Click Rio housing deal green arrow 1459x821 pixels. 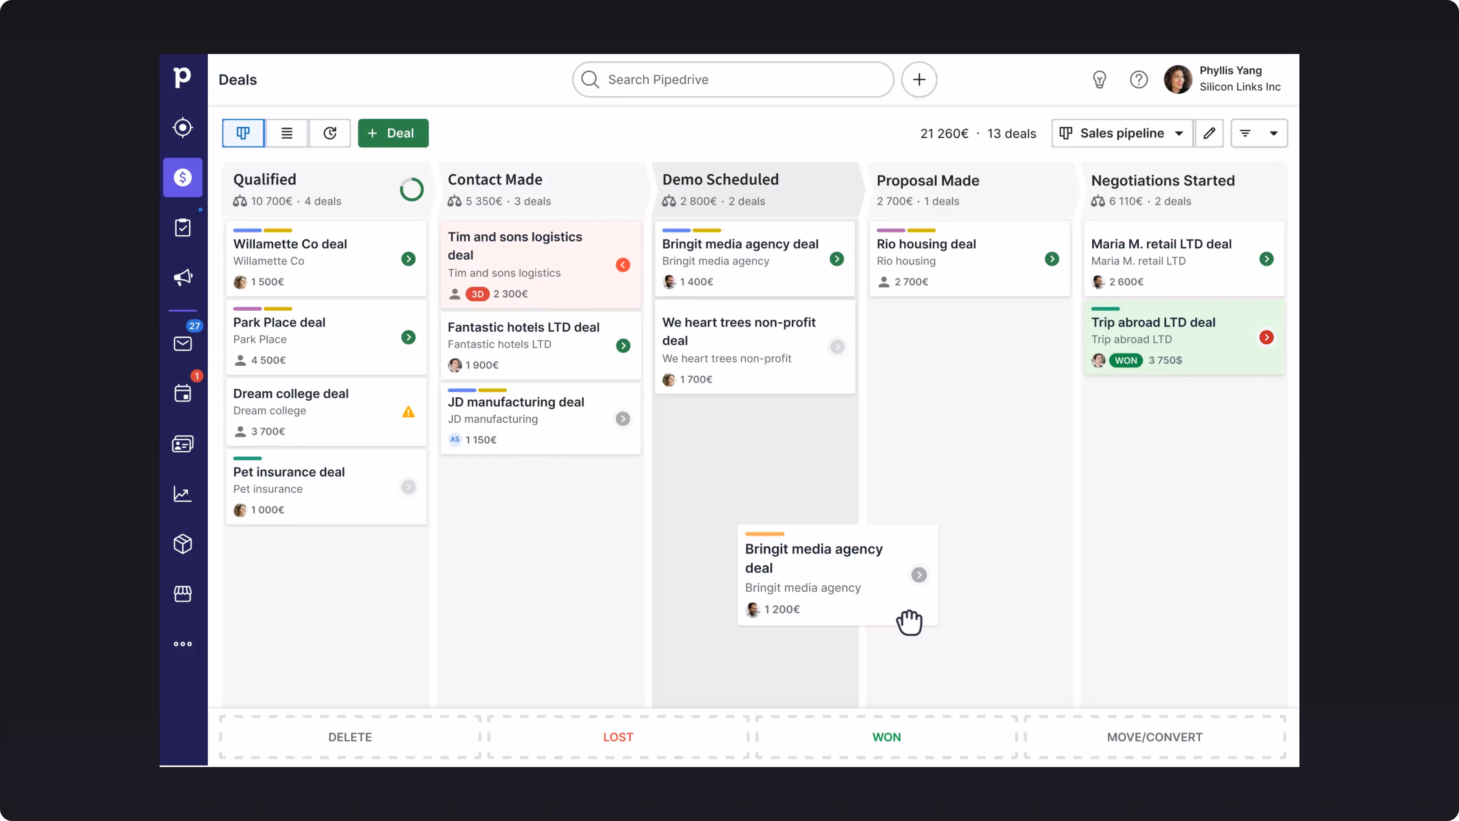click(1052, 259)
